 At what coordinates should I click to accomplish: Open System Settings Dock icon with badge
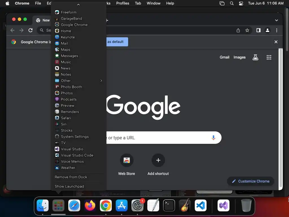137,205
